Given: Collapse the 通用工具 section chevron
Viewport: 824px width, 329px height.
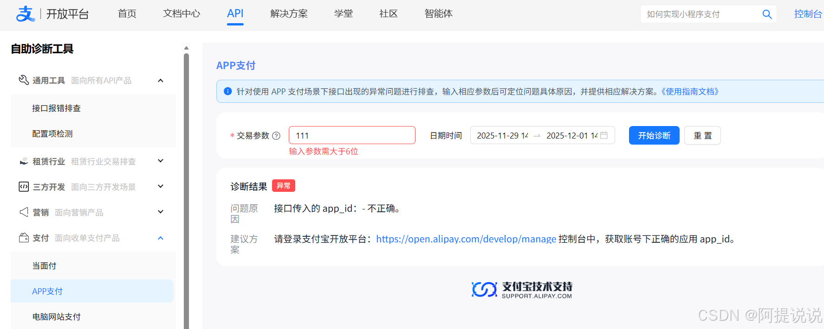Looking at the screenshot, I should pos(161,81).
